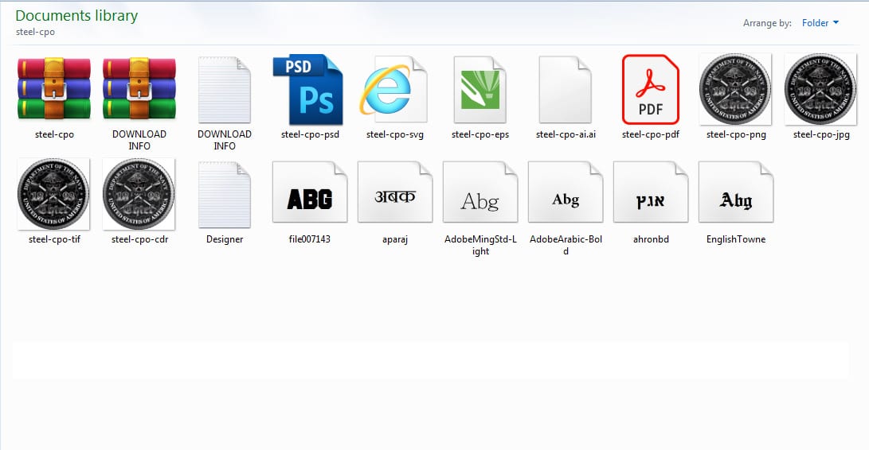This screenshot has width=869, height=450.
Task: Open the steel-cpo-pdf Acrobat file
Action: coord(650,89)
